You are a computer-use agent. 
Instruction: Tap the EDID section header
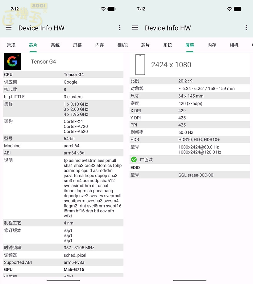coord(135,168)
